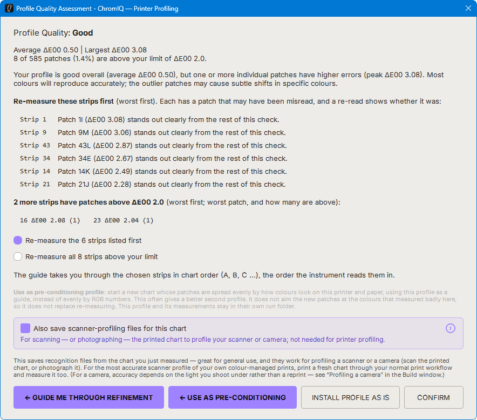Click the '23 ΔE00 2.04 (1)' strip entry
477x420 pixels.
(x=124, y=220)
